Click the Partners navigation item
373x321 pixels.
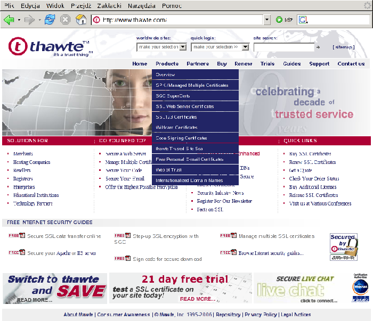198,64
